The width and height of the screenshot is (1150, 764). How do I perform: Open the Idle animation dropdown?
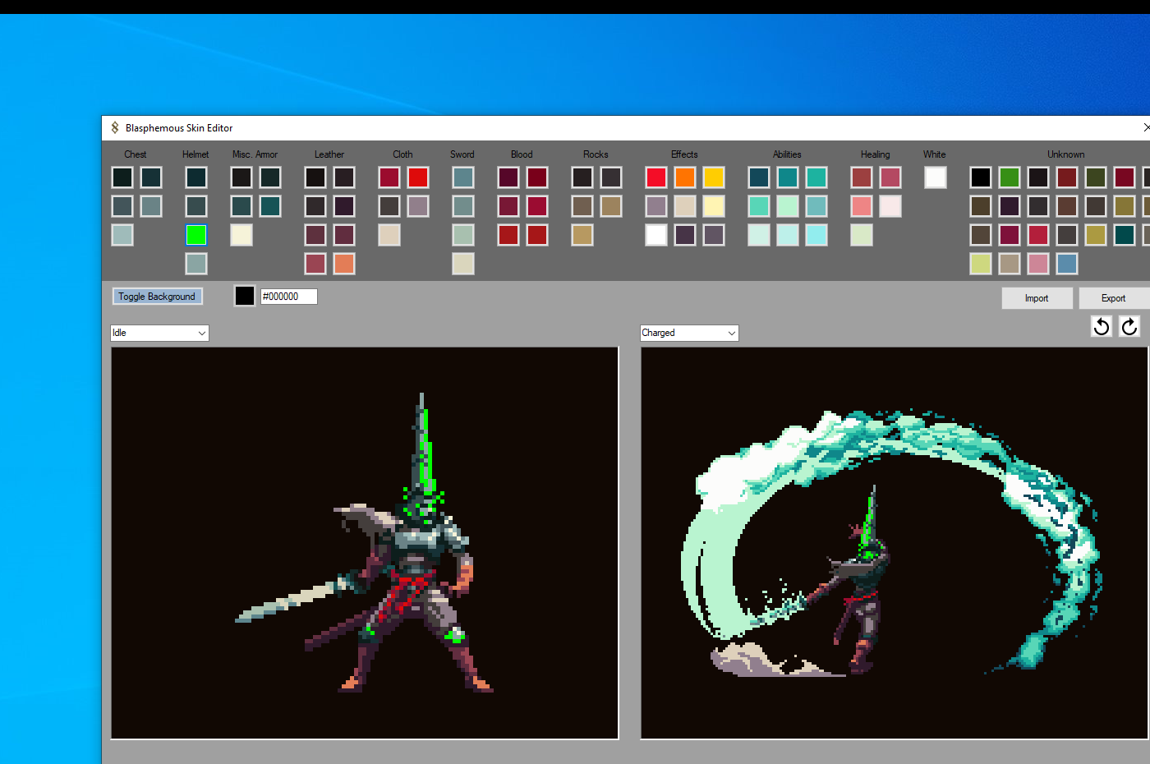(x=159, y=333)
